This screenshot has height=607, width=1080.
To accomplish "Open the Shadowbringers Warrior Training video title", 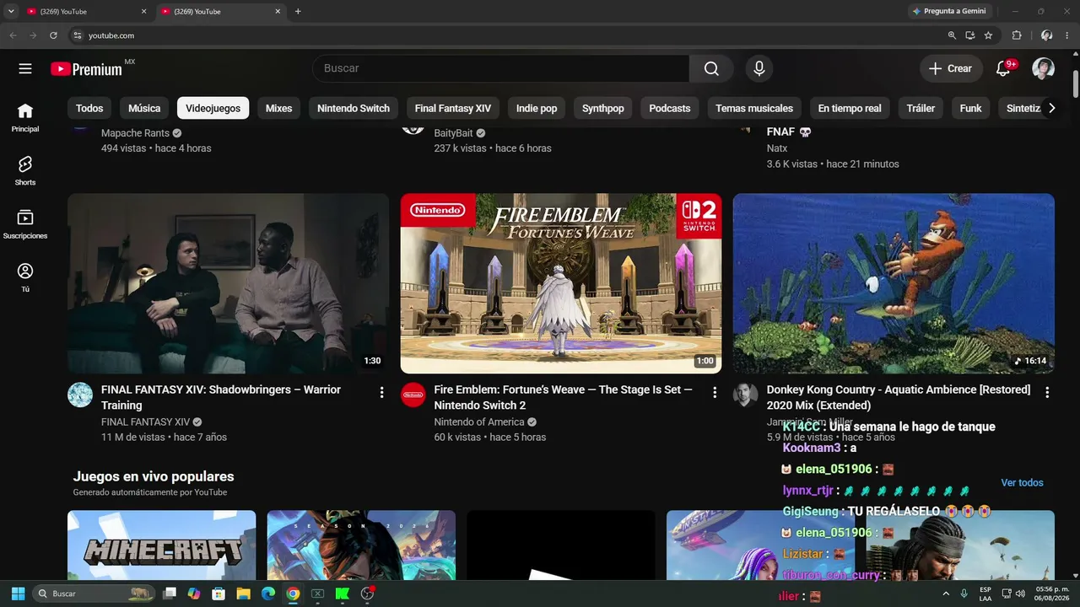I will pos(221,397).
